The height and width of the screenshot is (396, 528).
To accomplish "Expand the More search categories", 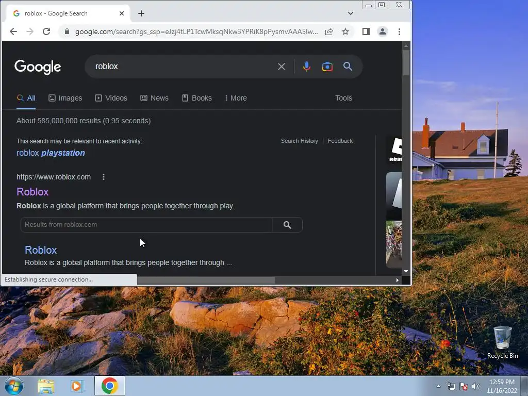I will tap(236, 98).
